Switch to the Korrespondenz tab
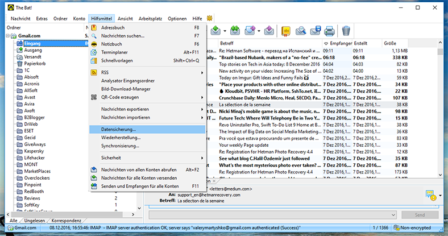 tap(67, 221)
